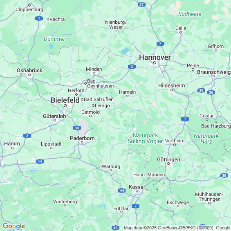Click the A39 highway shield
The width and height of the screenshot is (231, 231).
201,90
